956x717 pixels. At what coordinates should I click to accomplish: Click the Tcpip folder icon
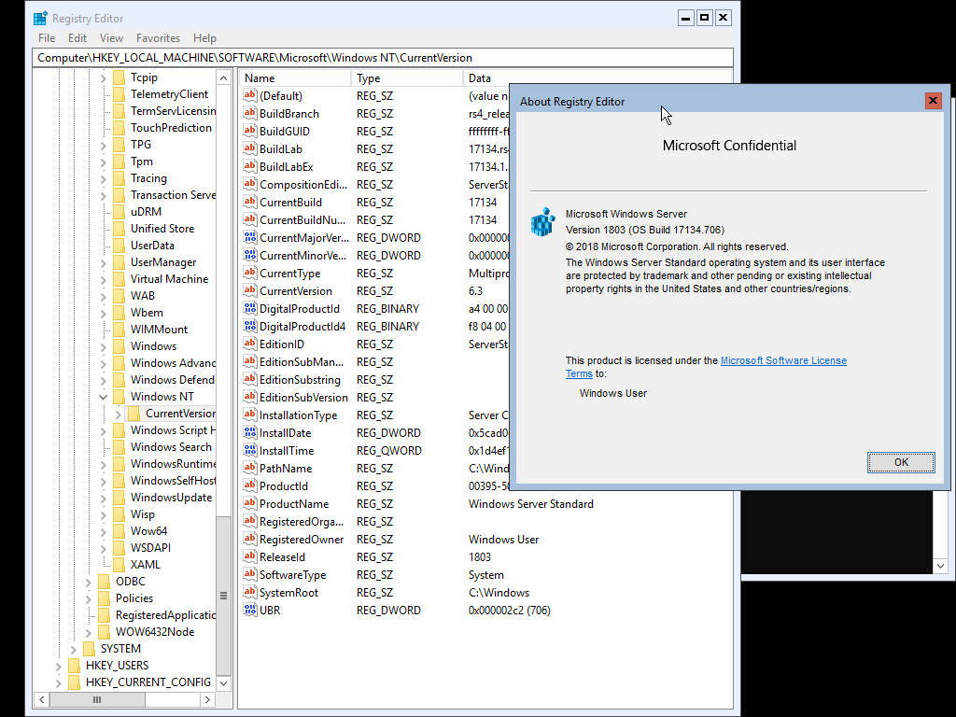click(x=119, y=77)
